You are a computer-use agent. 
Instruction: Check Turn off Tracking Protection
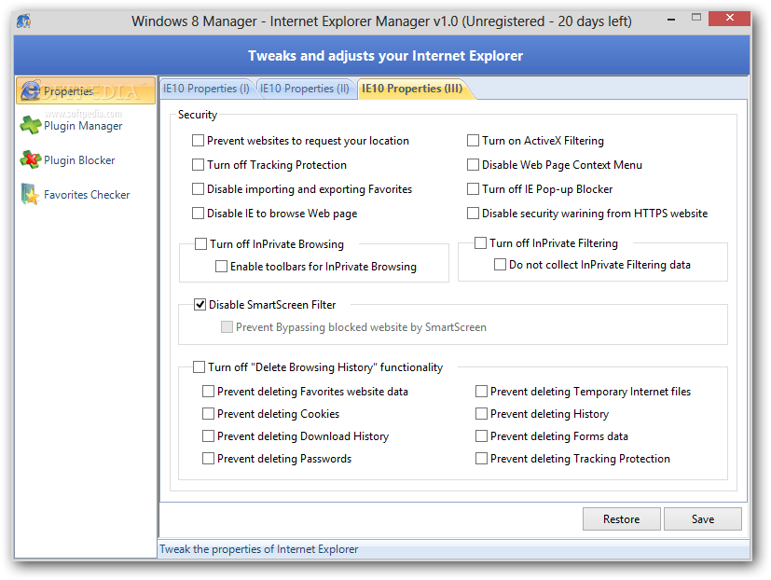[199, 165]
